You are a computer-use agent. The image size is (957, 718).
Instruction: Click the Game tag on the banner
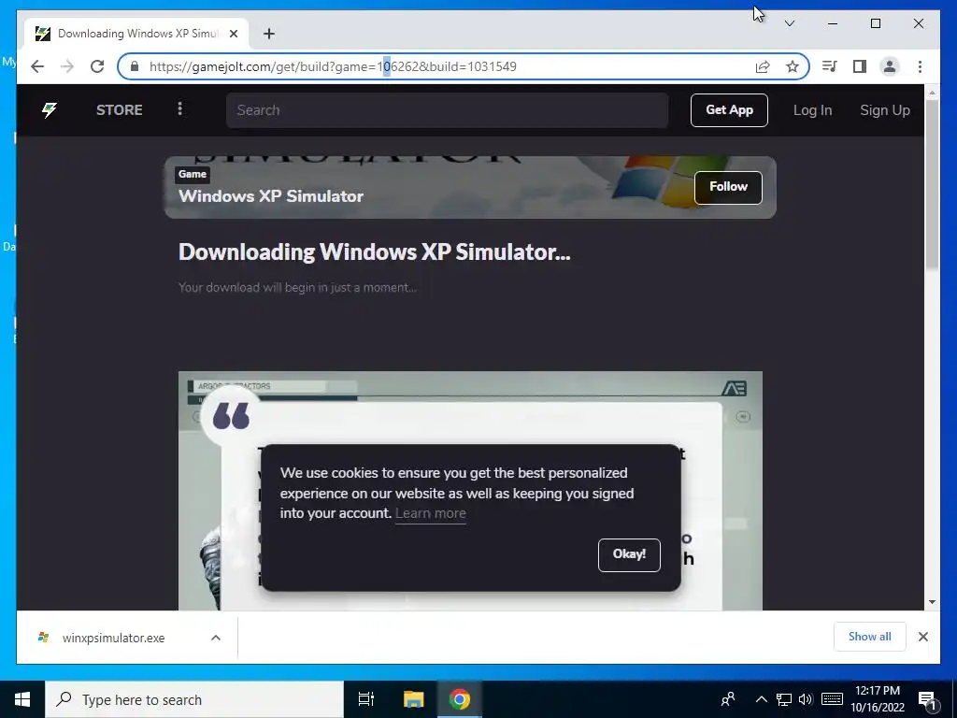[193, 175]
